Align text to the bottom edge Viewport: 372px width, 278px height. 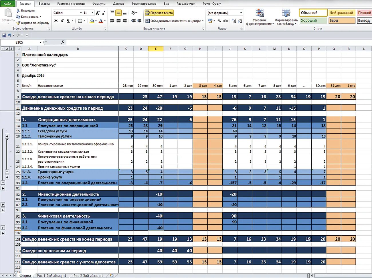[124, 13]
